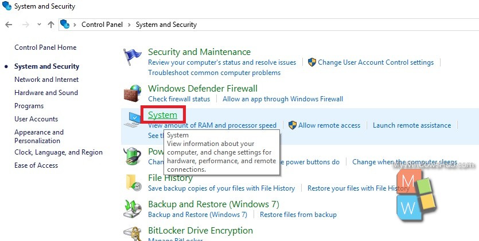Click the Back arrow navigation button
479x241 pixels.
click(9, 25)
